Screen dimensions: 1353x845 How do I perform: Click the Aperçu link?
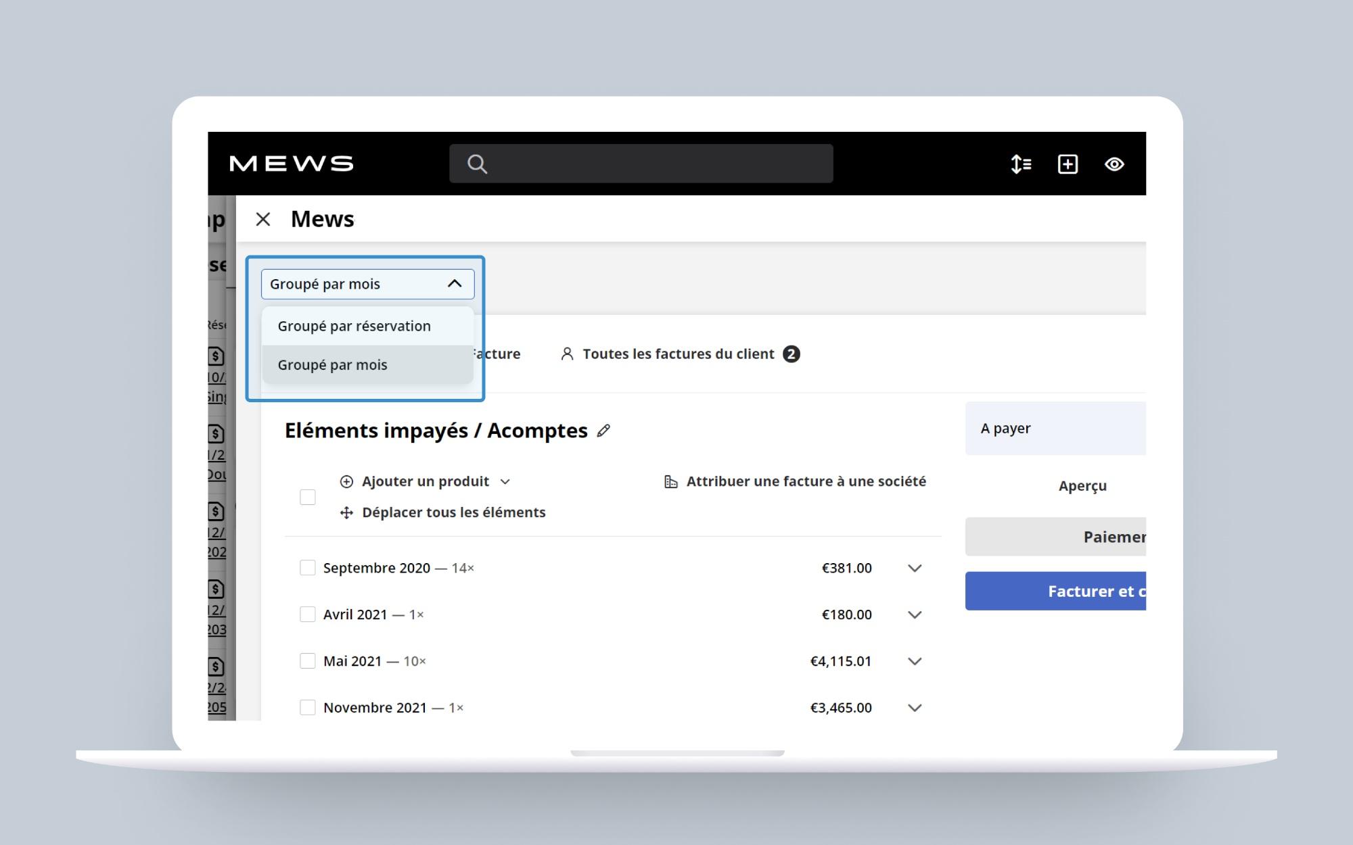point(1082,485)
